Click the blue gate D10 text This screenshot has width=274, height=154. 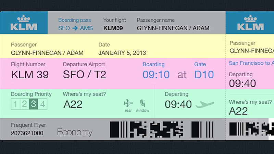(204, 75)
